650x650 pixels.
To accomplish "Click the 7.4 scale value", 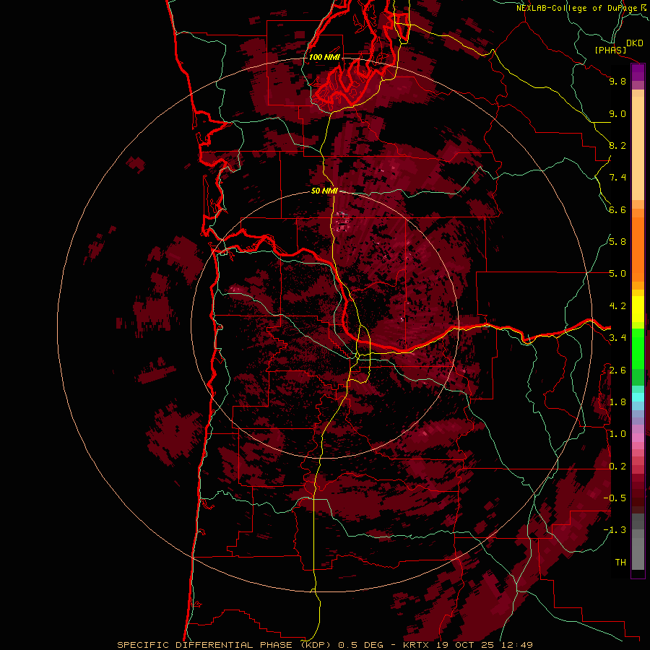I will pos(617,178).
